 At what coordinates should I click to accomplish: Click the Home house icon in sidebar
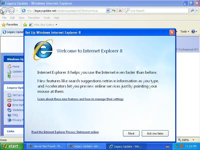coord(9,66)
